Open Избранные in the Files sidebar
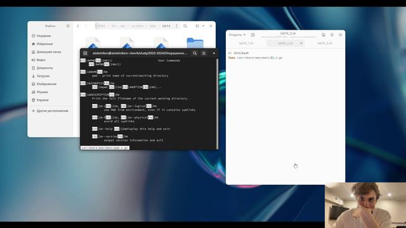The width and height of the screenshot is (406, 228). (44, 44)
